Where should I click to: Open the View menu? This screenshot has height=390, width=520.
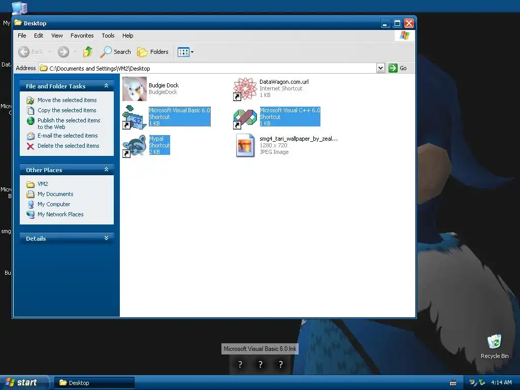pyautogui.click(x=57, y=36)
